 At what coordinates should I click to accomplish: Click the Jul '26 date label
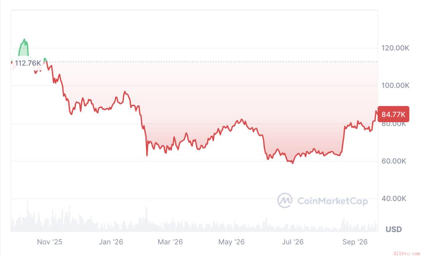[x=293, y=242]
